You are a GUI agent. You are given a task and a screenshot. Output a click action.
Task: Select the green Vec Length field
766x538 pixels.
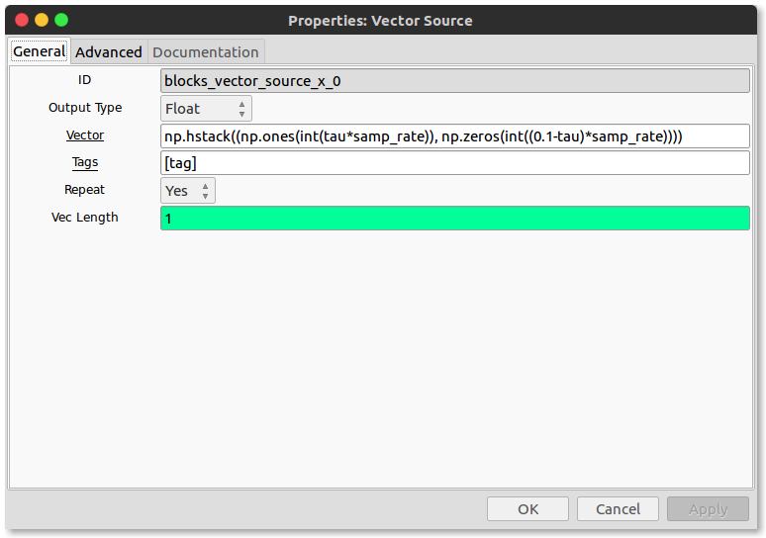(x=455, y=219)
